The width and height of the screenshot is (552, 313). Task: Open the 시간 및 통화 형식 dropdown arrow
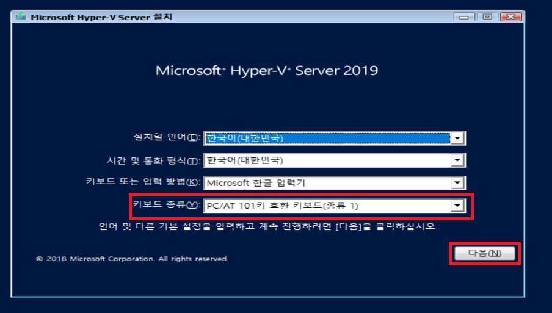pyautogui.click(x=457, y=160)
